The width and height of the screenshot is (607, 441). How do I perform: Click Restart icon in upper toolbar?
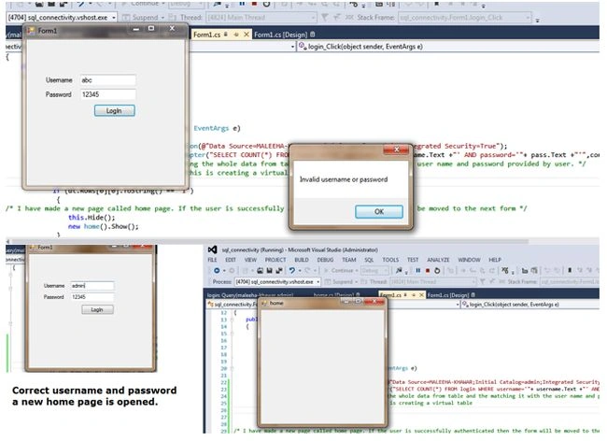266,4
